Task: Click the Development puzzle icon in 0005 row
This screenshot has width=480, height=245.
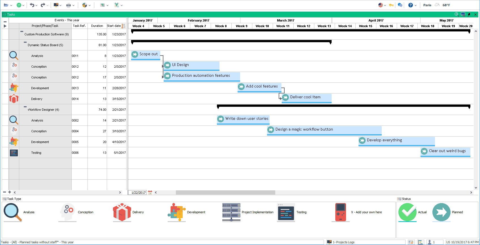Action: (x=14, y=142)
